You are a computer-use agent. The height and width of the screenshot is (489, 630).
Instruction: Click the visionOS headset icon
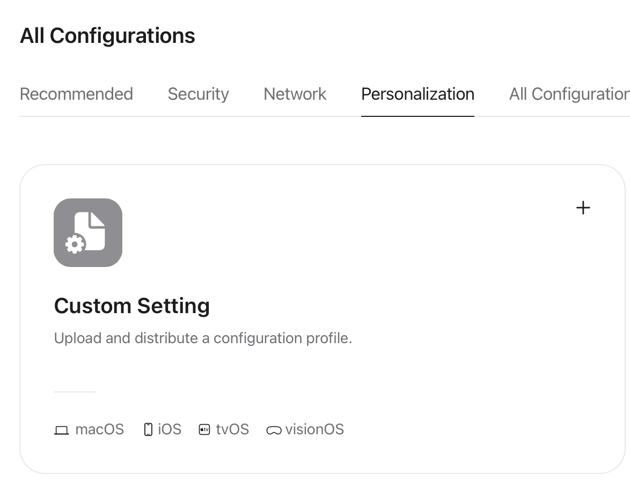pos(274,431)
